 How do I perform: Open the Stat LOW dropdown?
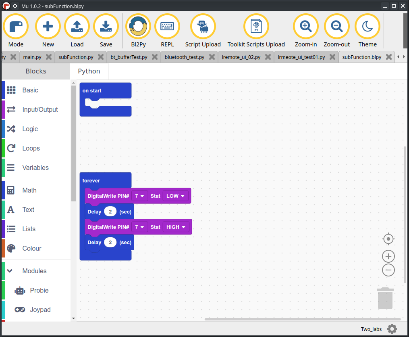[175, 196]
